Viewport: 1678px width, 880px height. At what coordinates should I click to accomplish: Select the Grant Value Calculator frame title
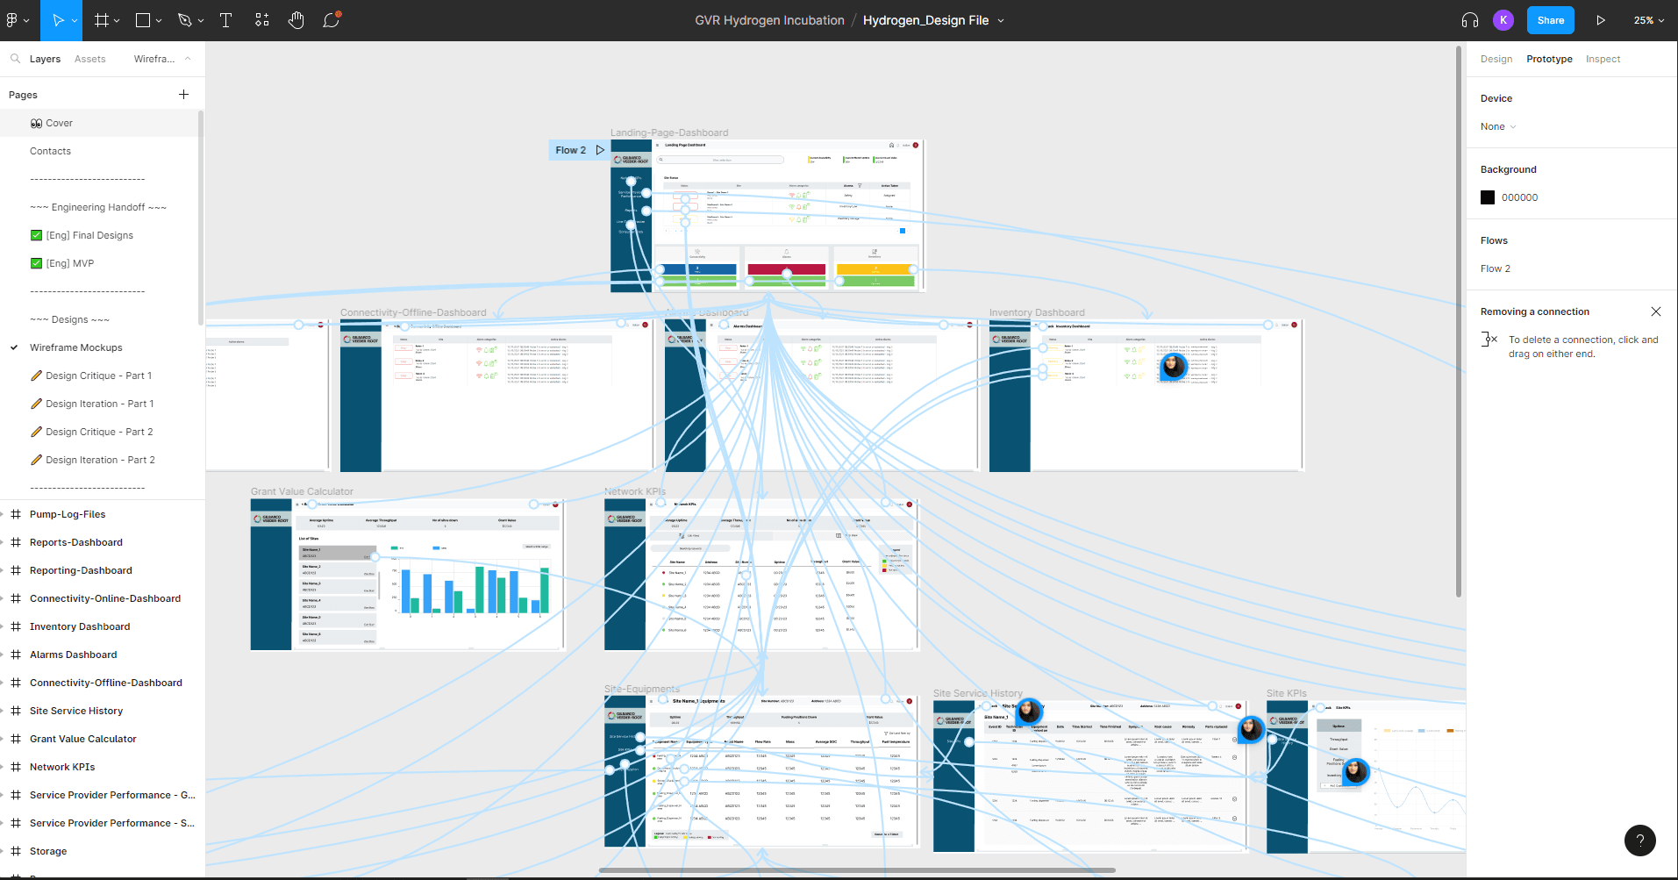coord(302,491)
